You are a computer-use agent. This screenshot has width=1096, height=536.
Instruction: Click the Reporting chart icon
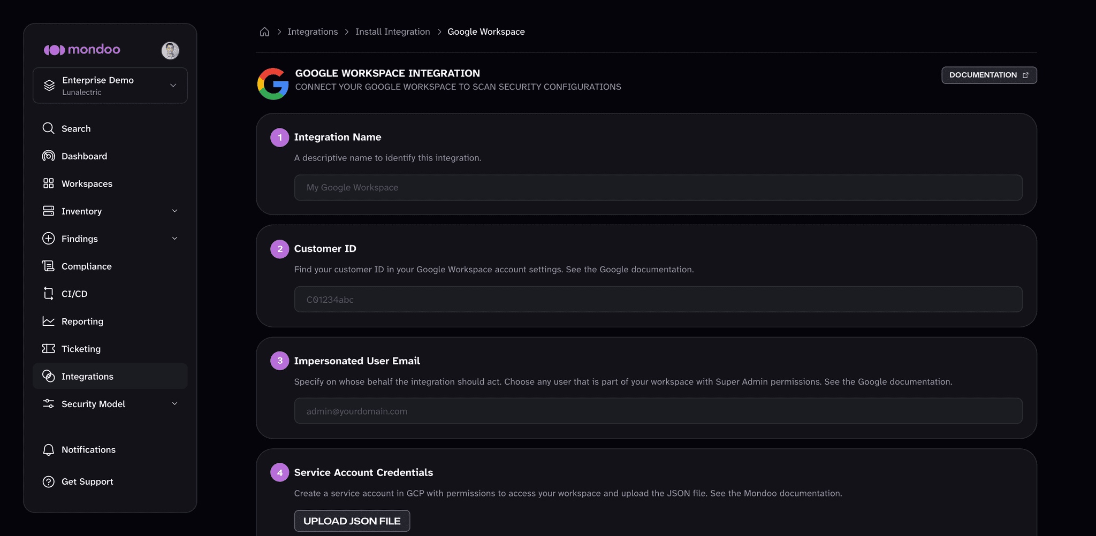[48, 321]
